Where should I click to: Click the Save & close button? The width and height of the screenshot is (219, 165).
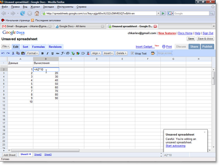pos(205,39)
